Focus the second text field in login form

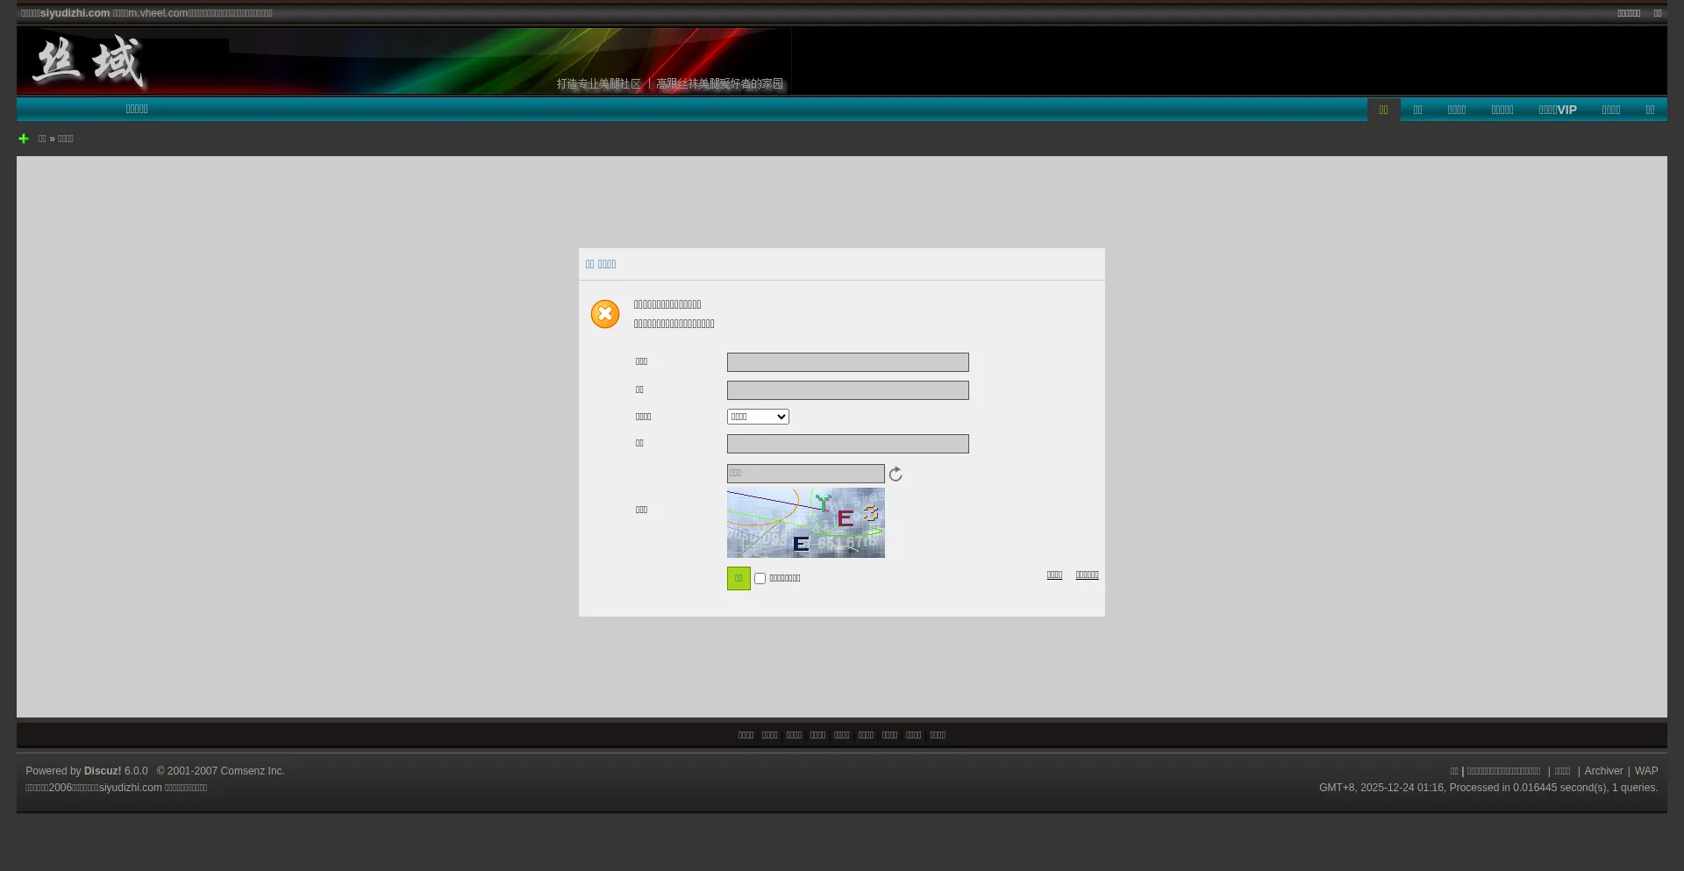847,390
